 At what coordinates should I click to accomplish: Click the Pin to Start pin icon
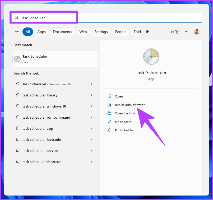109,122
